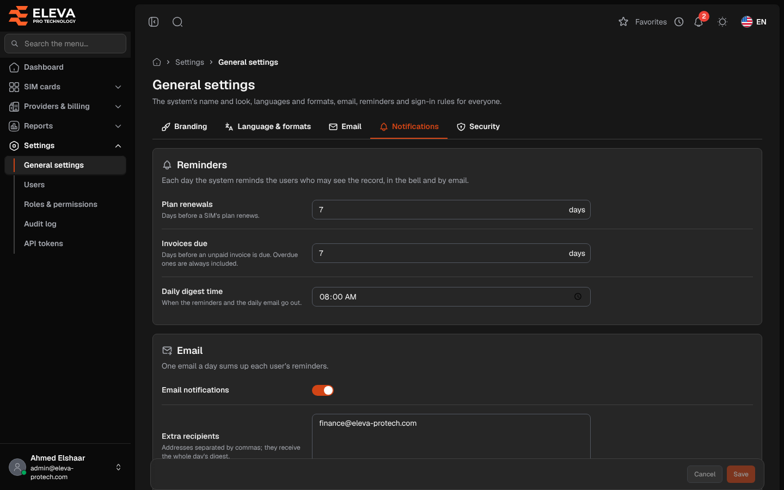Click the Favorites star icon
This screenshot has width=784, height=490.
[623, 22]
